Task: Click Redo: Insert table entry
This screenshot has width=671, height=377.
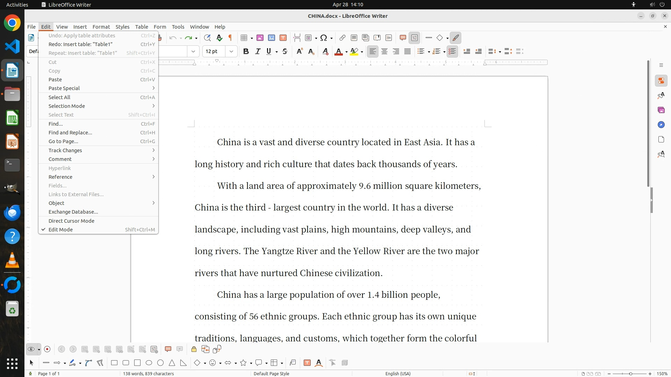Action: tap(80, 44)
